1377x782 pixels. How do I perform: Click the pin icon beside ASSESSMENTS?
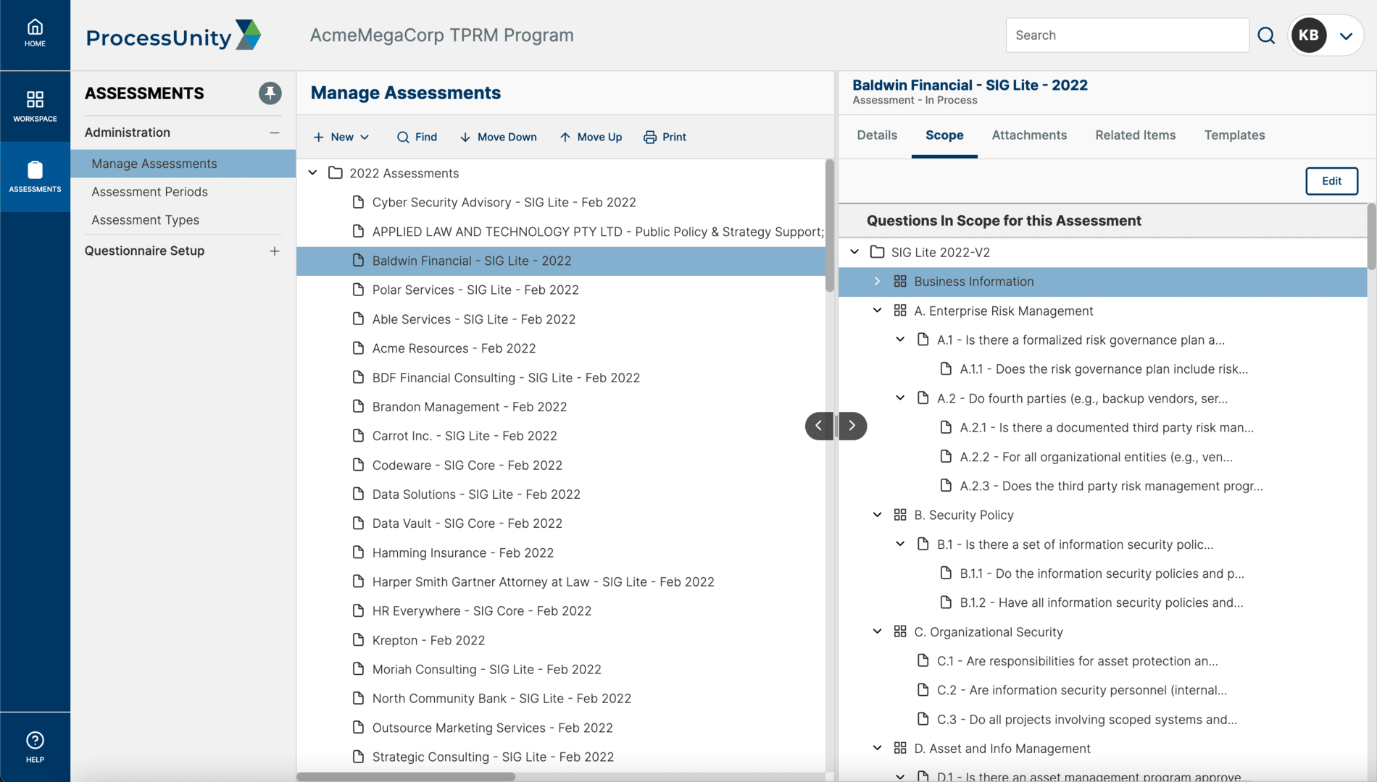(x=270, y=93)
